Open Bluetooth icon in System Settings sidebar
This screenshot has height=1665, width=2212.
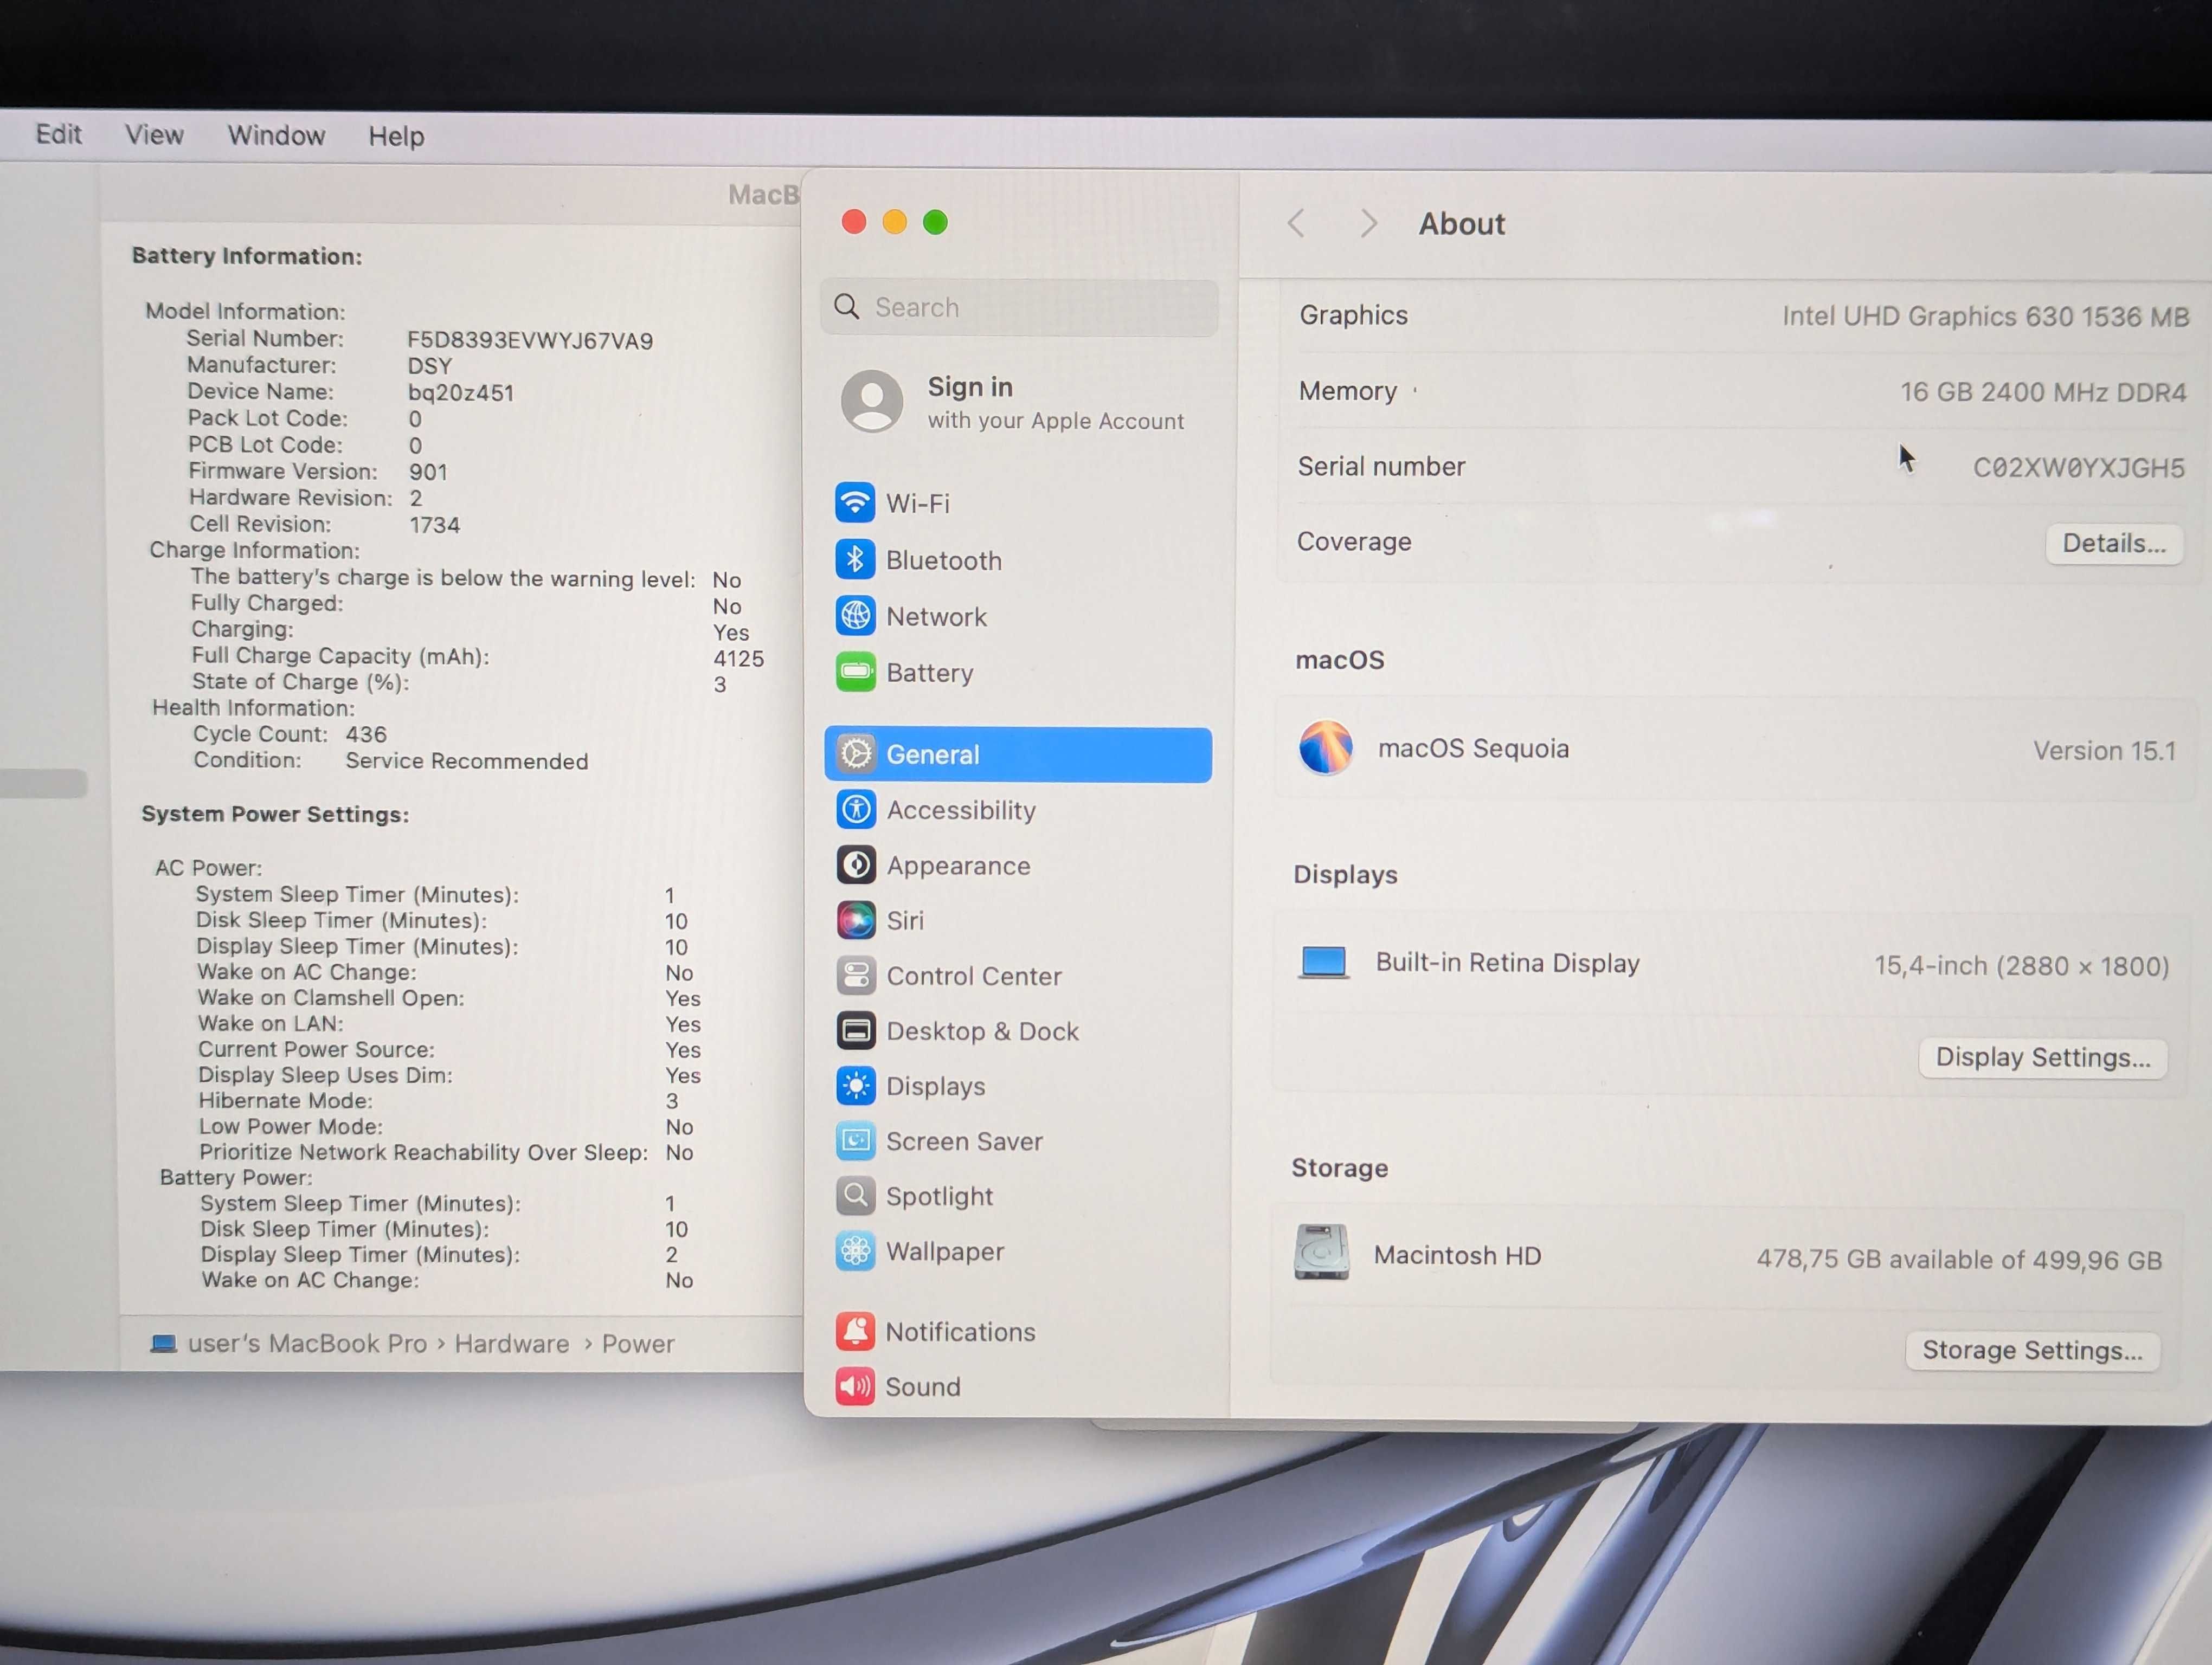[x=855, y=560]
